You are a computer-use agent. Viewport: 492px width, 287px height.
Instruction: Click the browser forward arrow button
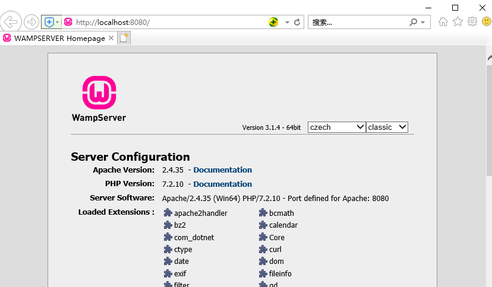coord(31,22)
